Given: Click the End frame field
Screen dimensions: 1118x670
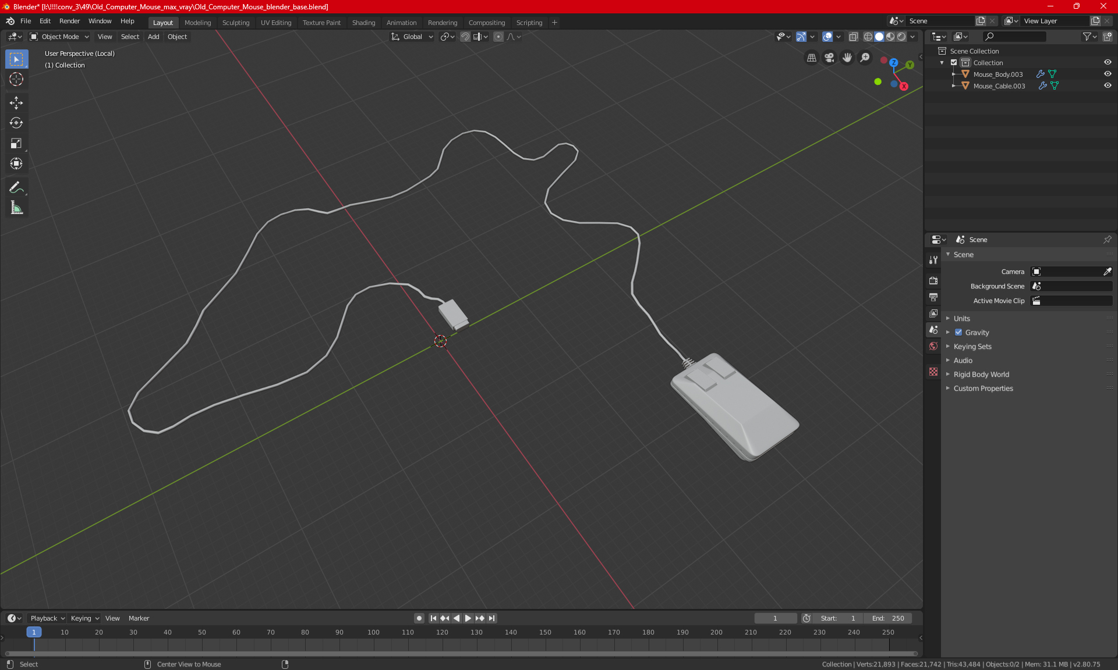Looking at the screenshot, I should tap(888, 618).
